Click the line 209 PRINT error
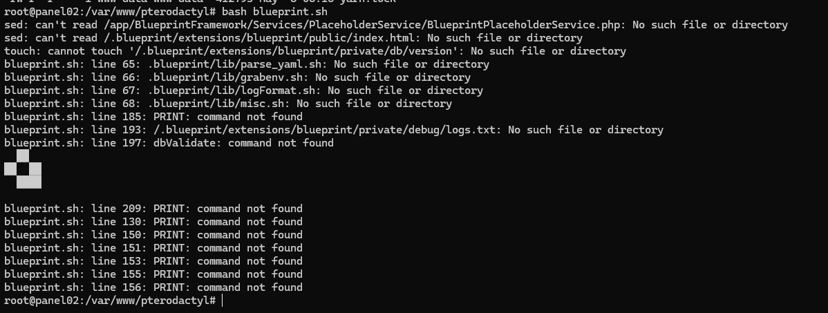The width and height of the screenshot is (828, 313). tap(153, 209)
